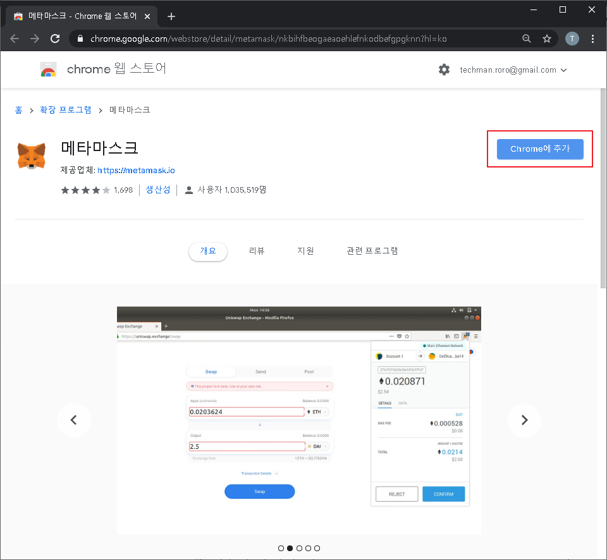Viewport: 607px width, 560px height.
Task: Select the fourth carousel dot
Action: [x=308, y=549]
